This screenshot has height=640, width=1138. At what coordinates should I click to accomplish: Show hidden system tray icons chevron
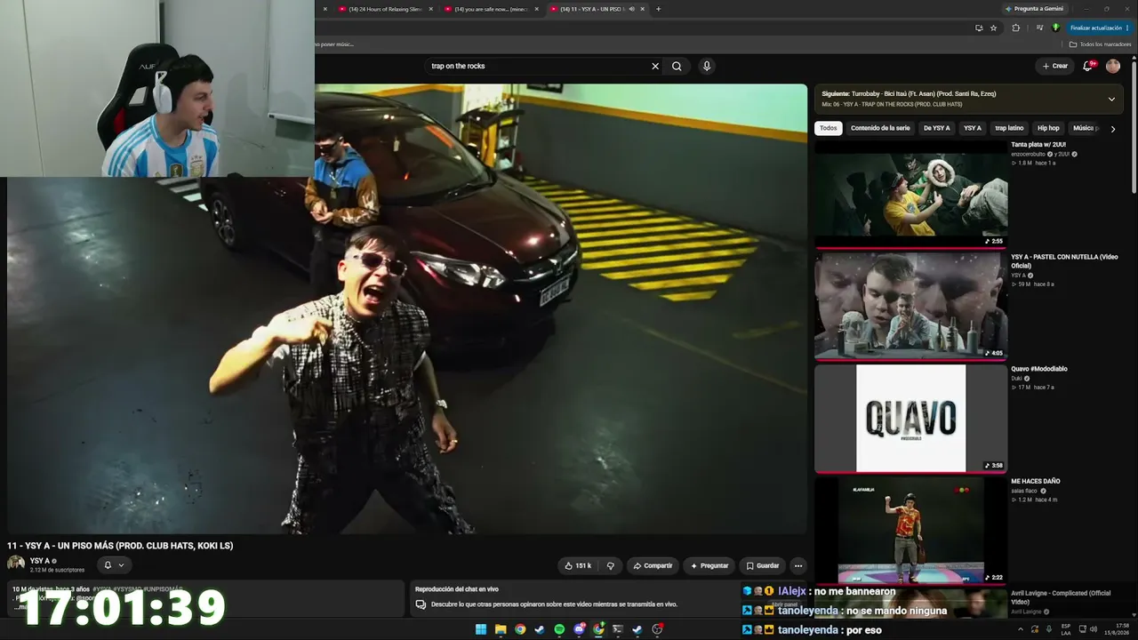pos(1020,629)
